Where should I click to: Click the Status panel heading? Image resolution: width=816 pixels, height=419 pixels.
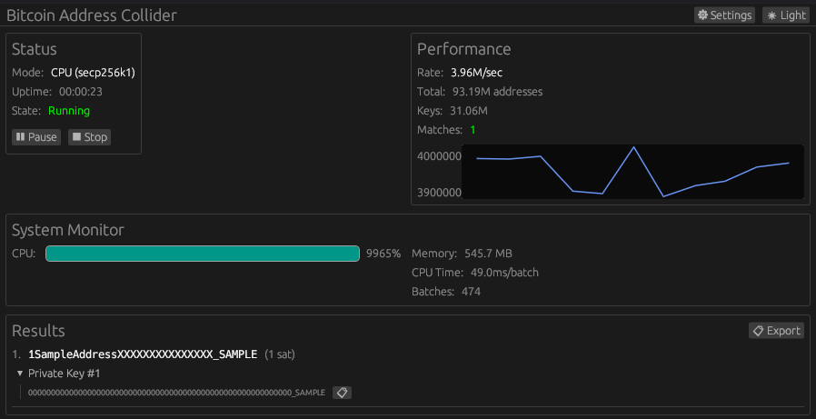pos(35,49)
